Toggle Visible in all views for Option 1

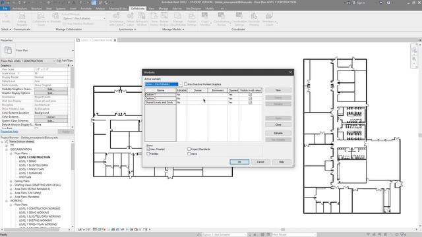click(x=251, y=95)
